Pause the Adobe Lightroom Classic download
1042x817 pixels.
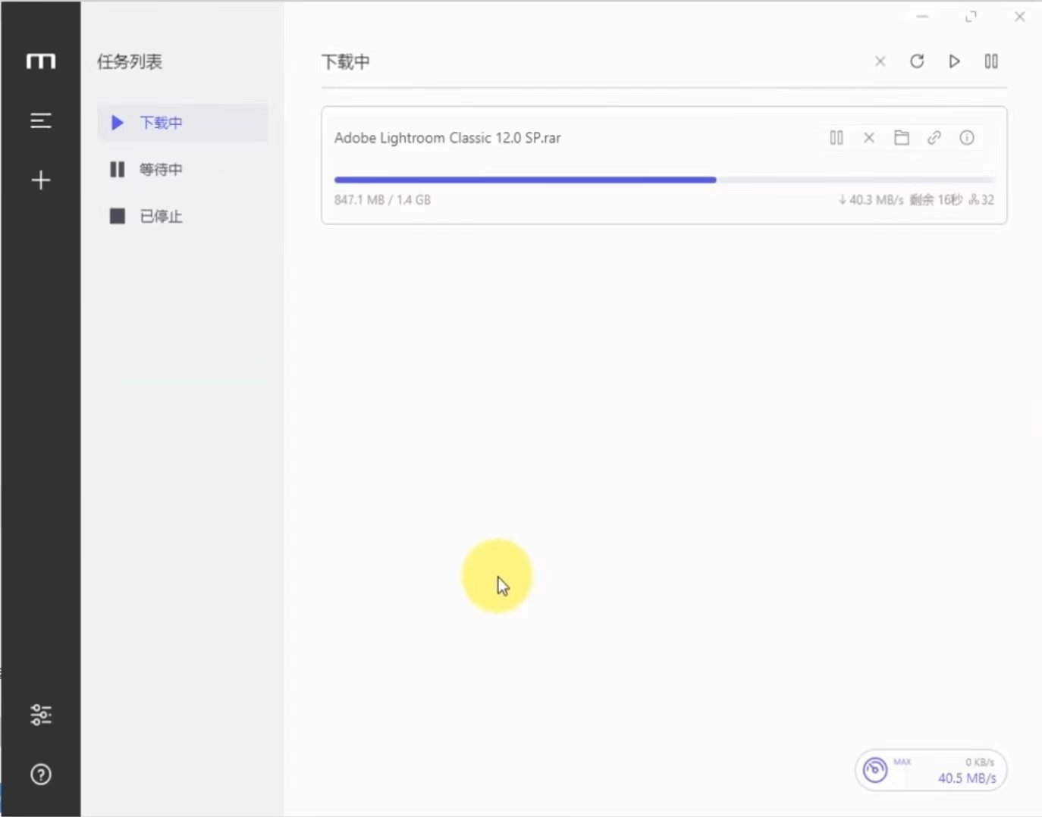coord(836,138)
